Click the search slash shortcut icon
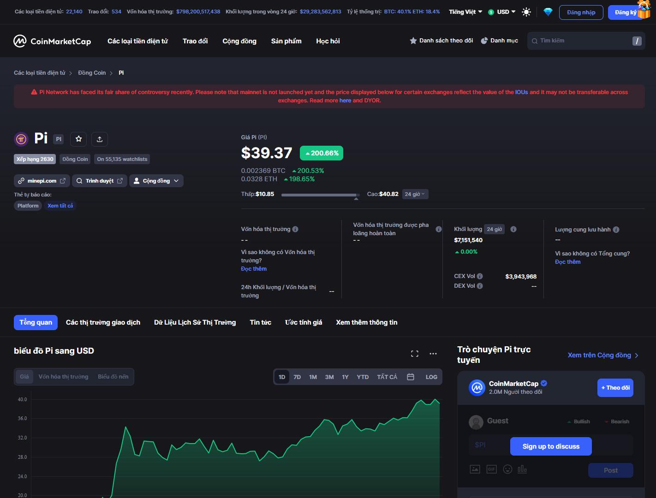 [x=637, y=41]
